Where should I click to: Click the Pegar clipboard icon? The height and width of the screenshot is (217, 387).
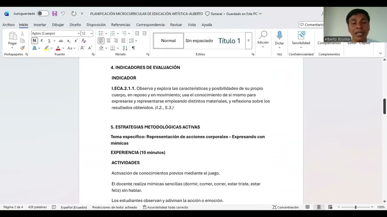(12, 36)
